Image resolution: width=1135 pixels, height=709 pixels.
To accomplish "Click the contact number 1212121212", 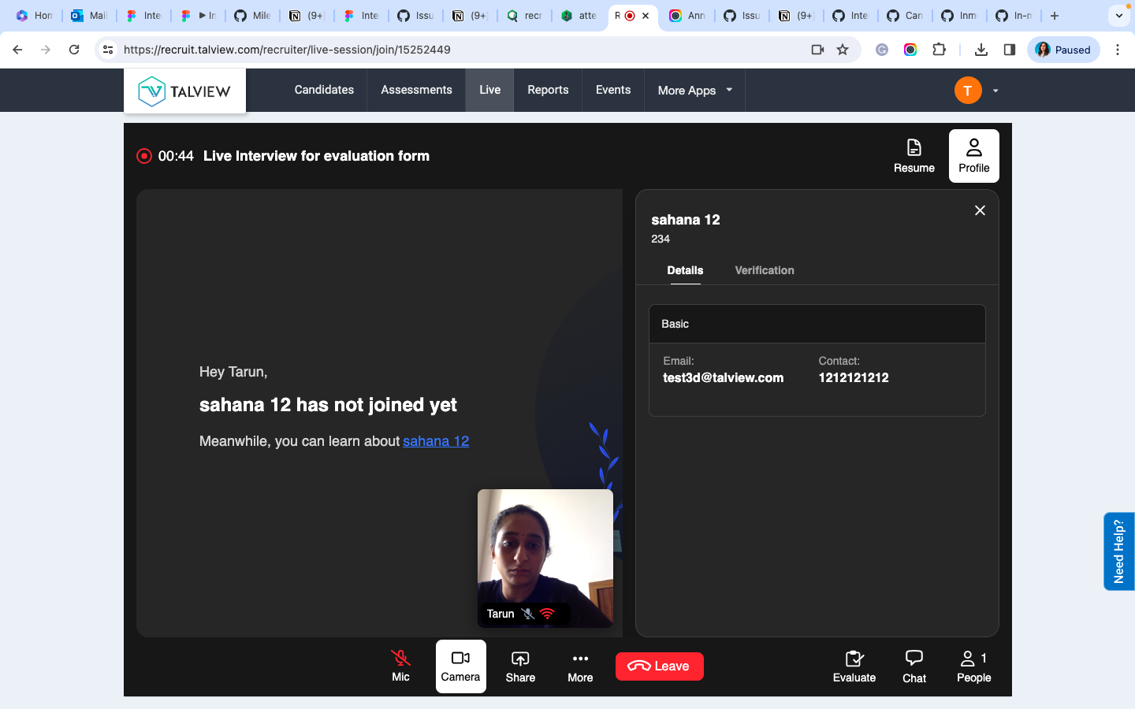I will point(854,378).
